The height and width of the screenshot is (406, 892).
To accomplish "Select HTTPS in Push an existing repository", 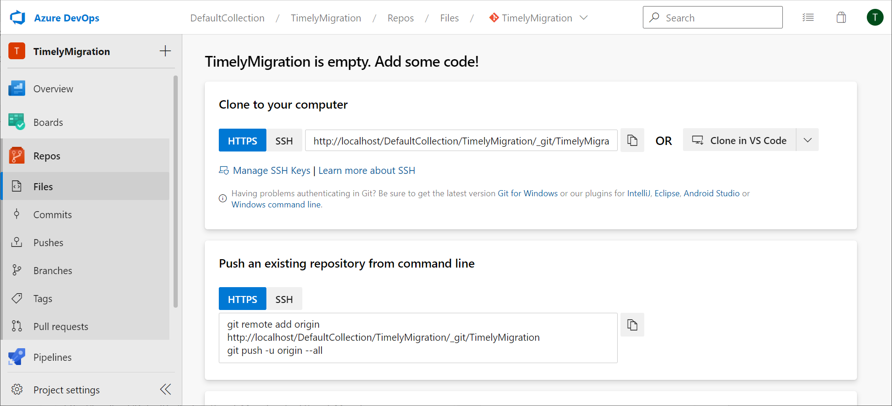I will (243, 299).
